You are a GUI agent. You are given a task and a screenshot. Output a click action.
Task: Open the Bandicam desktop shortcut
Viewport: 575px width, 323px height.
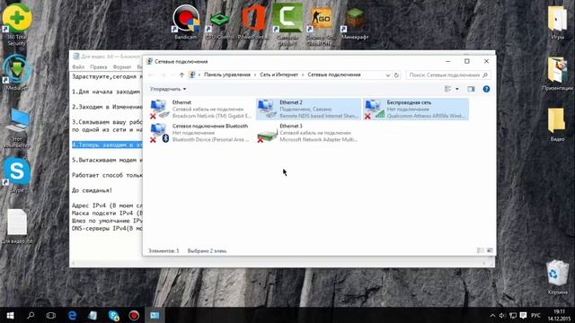[186, 22]
